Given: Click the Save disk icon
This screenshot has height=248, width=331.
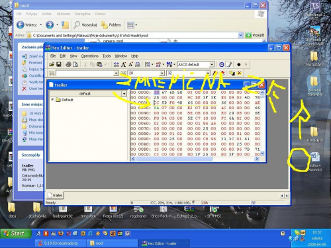Looking at the screenshot, I should pyautogui.click(x=59, y=64).
